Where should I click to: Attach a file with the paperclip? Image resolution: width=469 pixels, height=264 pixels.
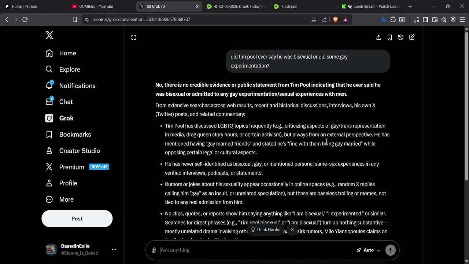(154, 250)
